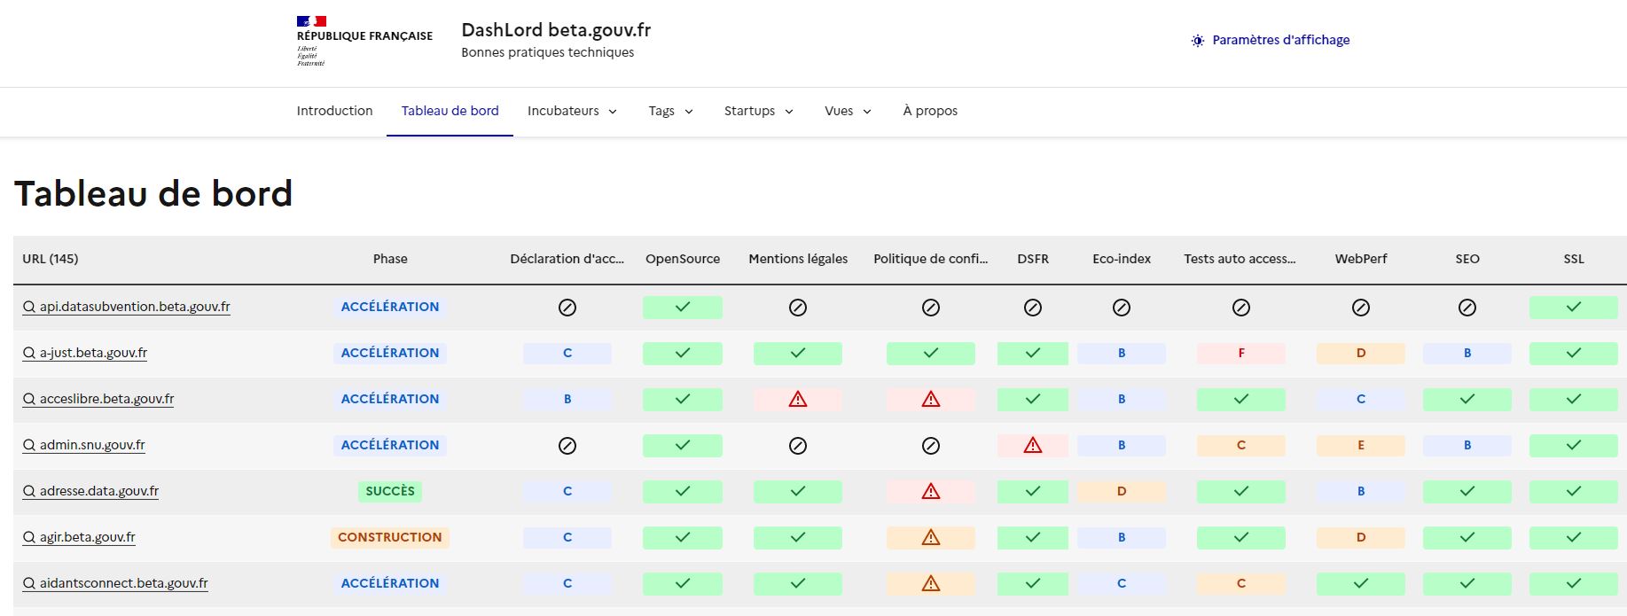This screenshot has height=616, width=1627.
Task: Open the api.datasubvention.beta.gouv.fr link
Action: click(x=126, y=308)
